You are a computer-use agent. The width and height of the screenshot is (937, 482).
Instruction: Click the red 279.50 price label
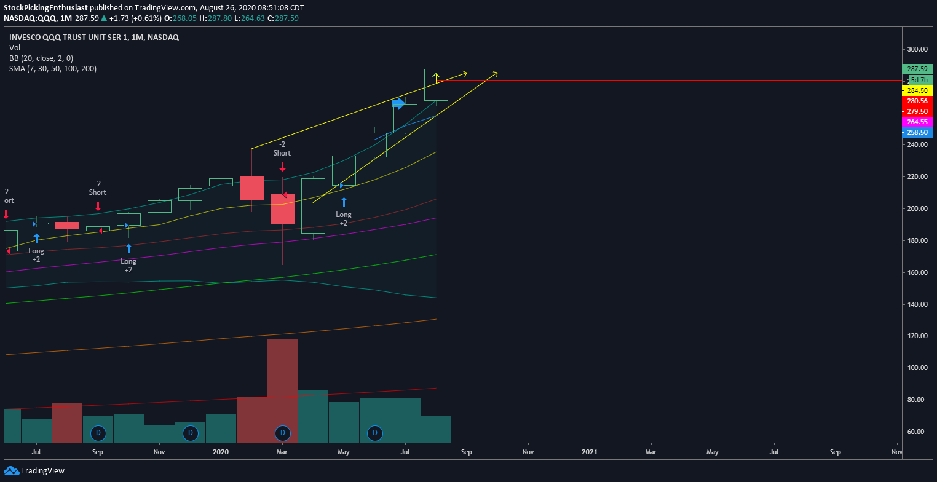pos(917,111)
